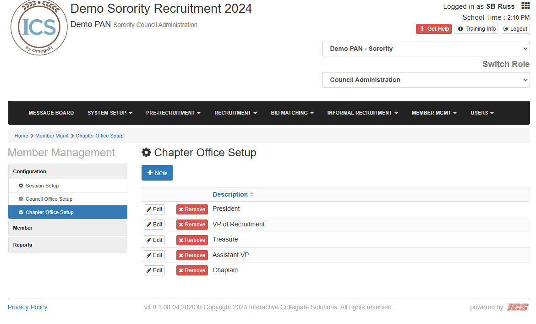Click the exclamation icon on Get Help button

click(x=422, y=28)
